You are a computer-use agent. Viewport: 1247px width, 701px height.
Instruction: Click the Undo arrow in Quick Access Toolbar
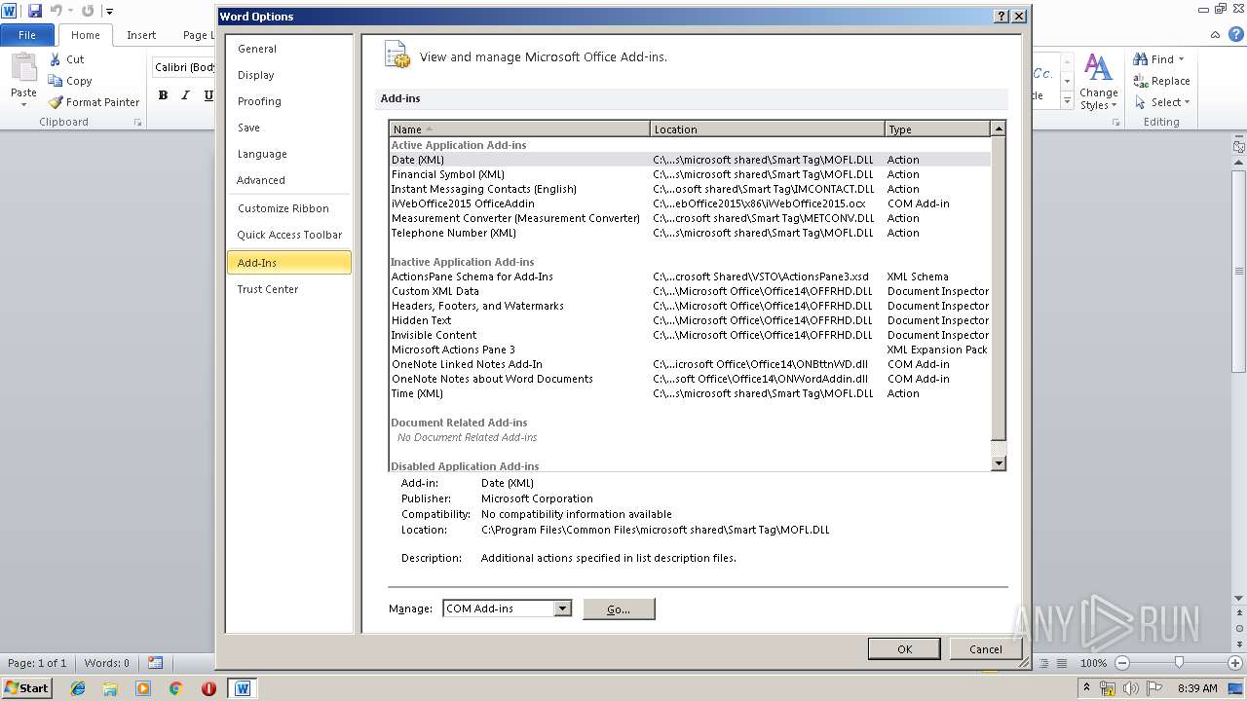(57, 11)
